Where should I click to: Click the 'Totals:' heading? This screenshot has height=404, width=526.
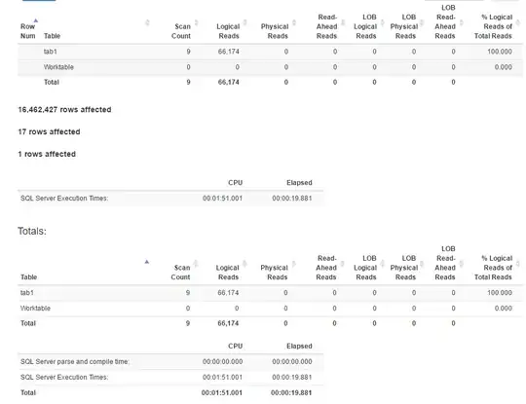point(32,231)
